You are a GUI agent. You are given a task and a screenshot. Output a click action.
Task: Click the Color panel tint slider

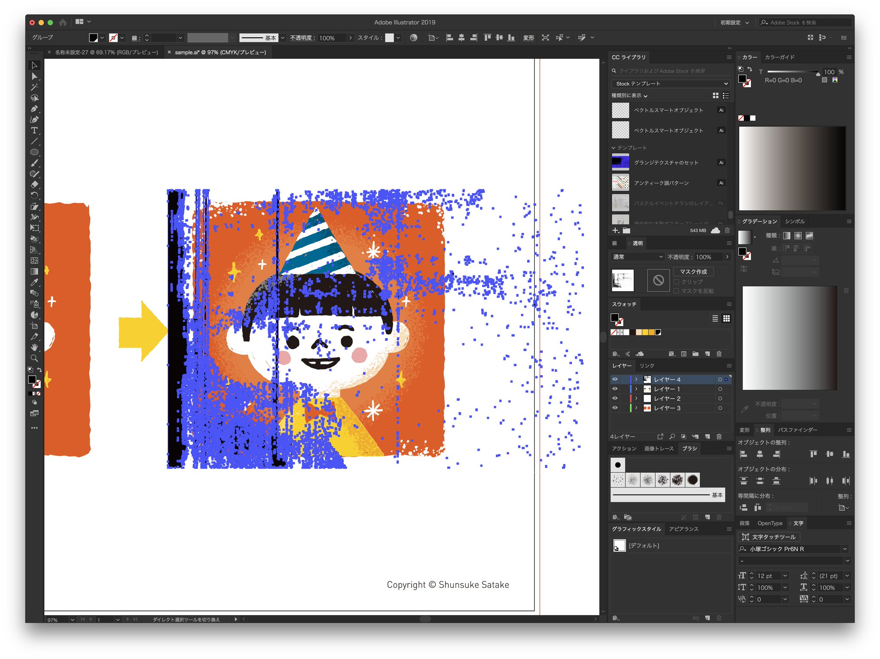click(793, 72)
